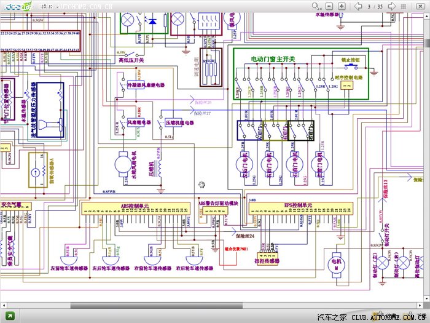This screenshot has height=323, width=430.
Task: Click the zoom in plus button
Action: pos(342,6)
